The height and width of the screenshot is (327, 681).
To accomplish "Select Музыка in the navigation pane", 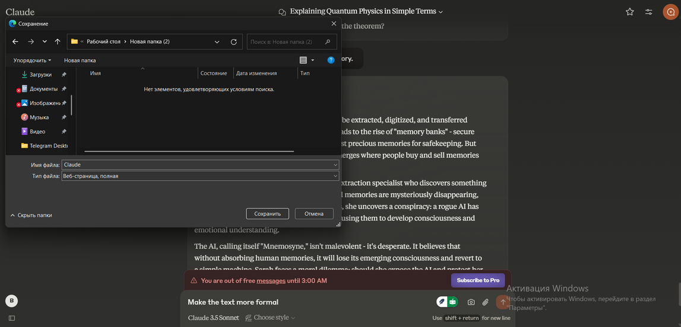I will (39, 117).
